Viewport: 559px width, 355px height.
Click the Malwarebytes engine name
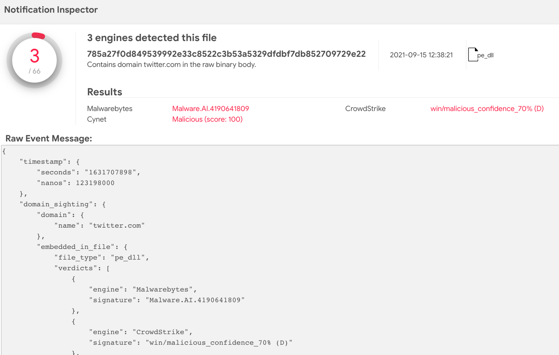(x=109, y=108)
